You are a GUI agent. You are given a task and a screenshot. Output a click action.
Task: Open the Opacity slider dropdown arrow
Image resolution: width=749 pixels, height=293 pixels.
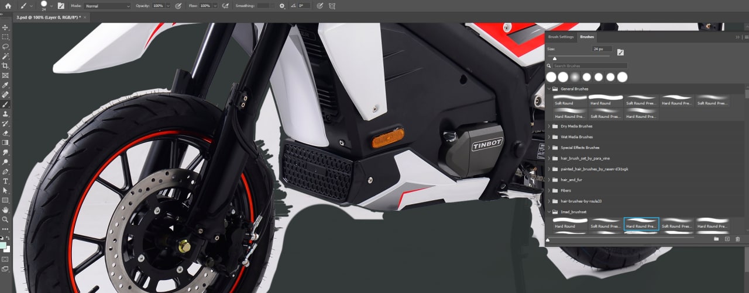pyautogui.click(x=169, y=5)
